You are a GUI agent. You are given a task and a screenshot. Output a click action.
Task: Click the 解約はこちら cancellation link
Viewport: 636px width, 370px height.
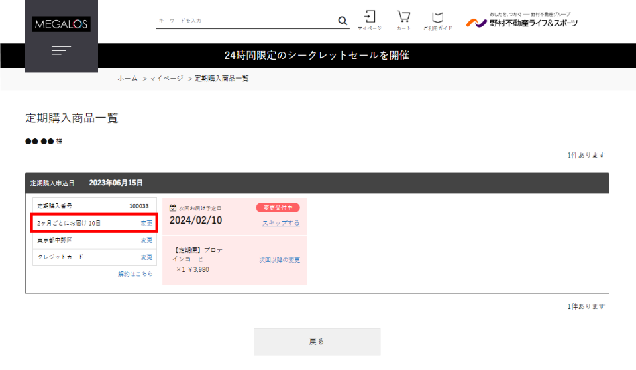click(x=135, y=274)
